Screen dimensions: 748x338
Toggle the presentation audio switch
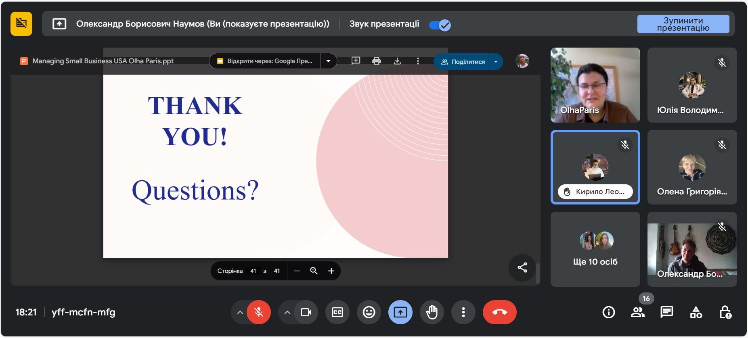point(440,25)
